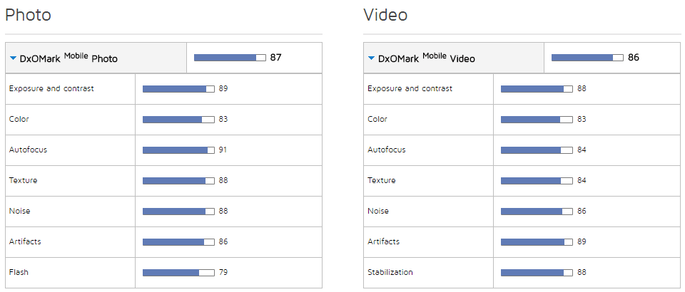Viewport: 685px width, 292px height.
Task: Select the Photo Color row label
Action: pyautogui.click(x=19, y=120)
